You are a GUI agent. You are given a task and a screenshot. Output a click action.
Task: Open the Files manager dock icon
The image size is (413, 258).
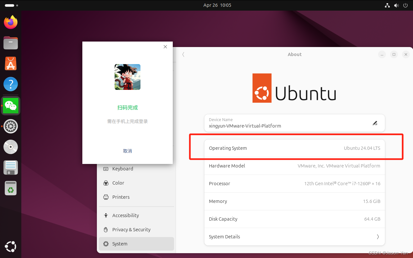pos(11,43)
